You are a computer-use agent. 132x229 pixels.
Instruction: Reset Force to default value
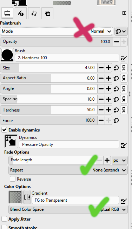tap(116, 121)
